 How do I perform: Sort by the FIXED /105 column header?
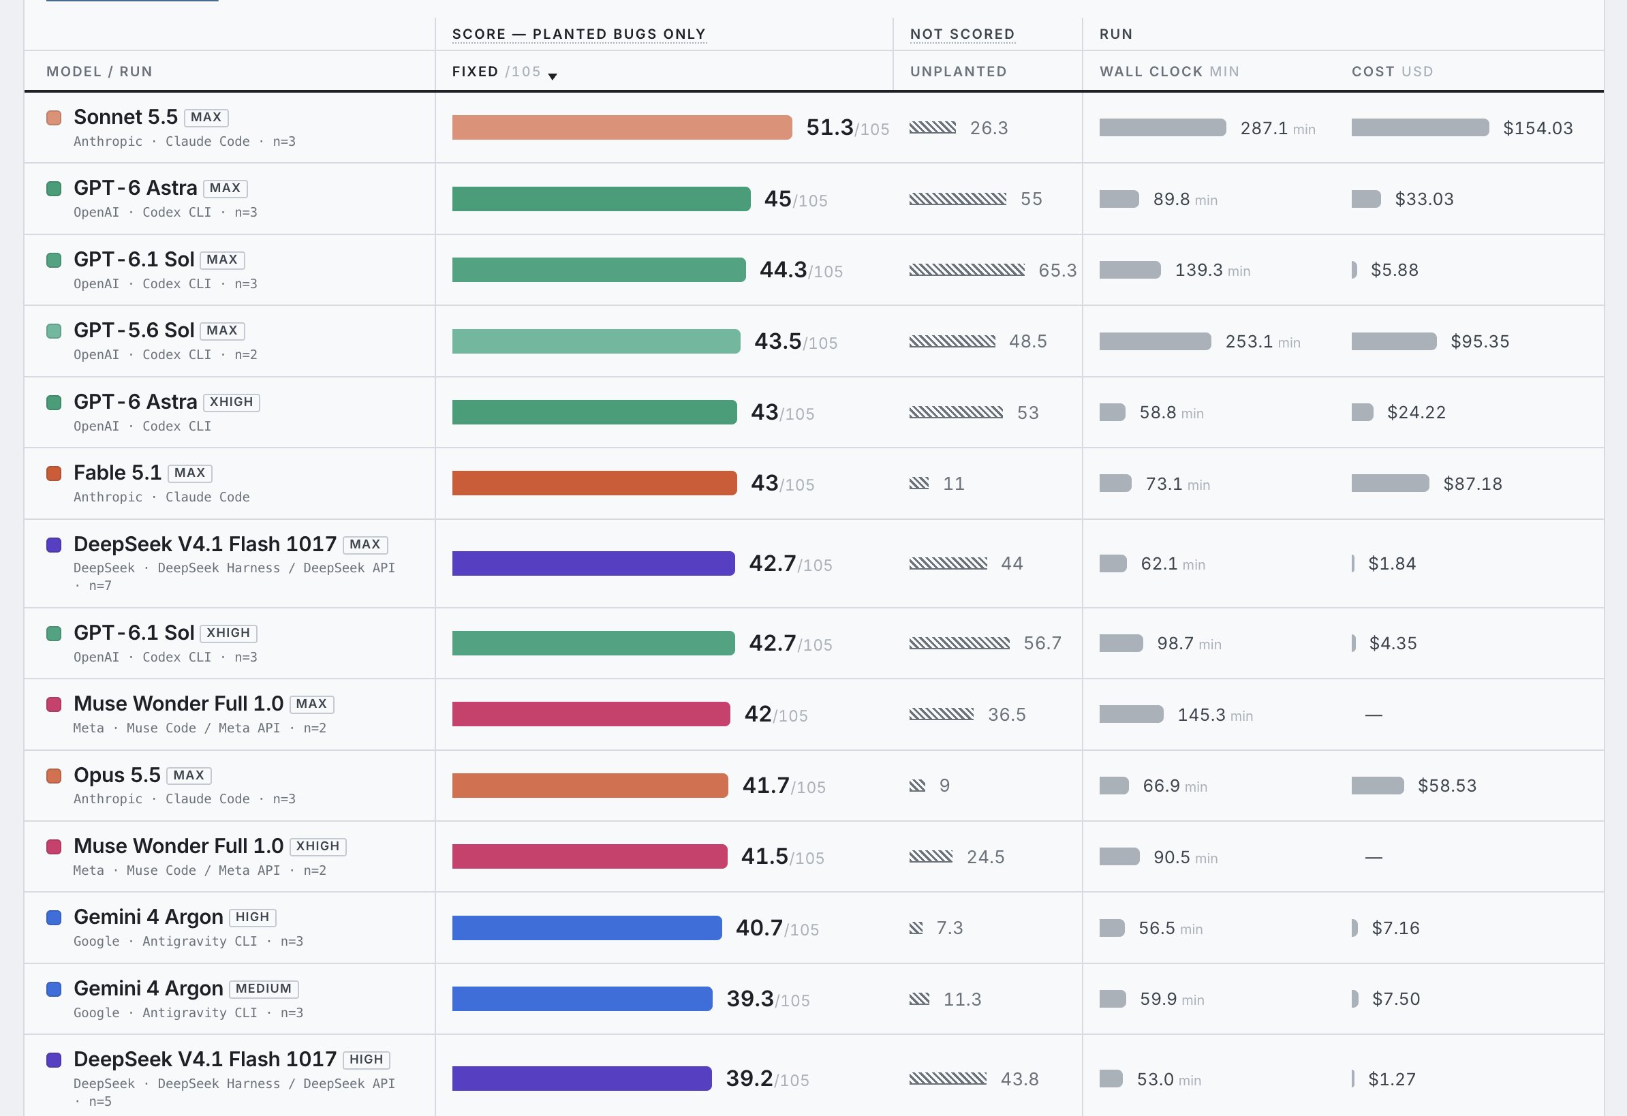(x=504, y=72)
